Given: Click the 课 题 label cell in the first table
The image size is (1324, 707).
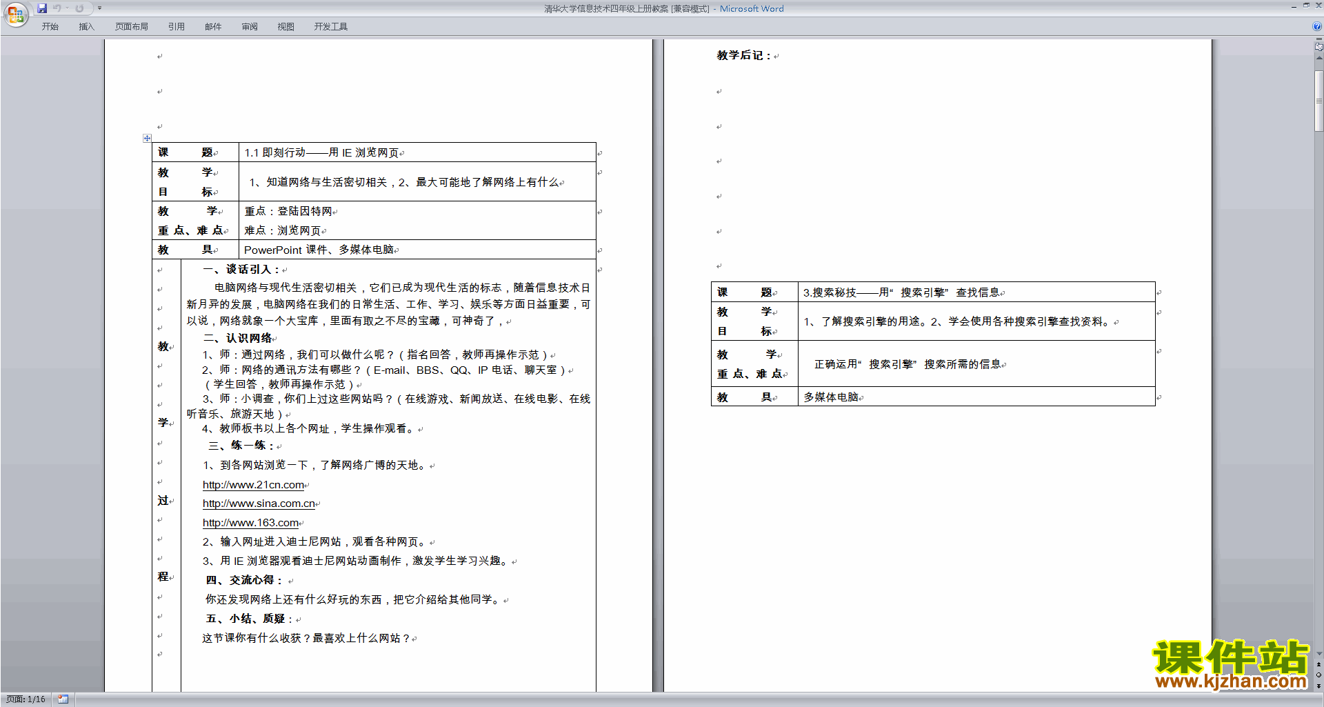Looking at the screenshot, I should (195, 152).
